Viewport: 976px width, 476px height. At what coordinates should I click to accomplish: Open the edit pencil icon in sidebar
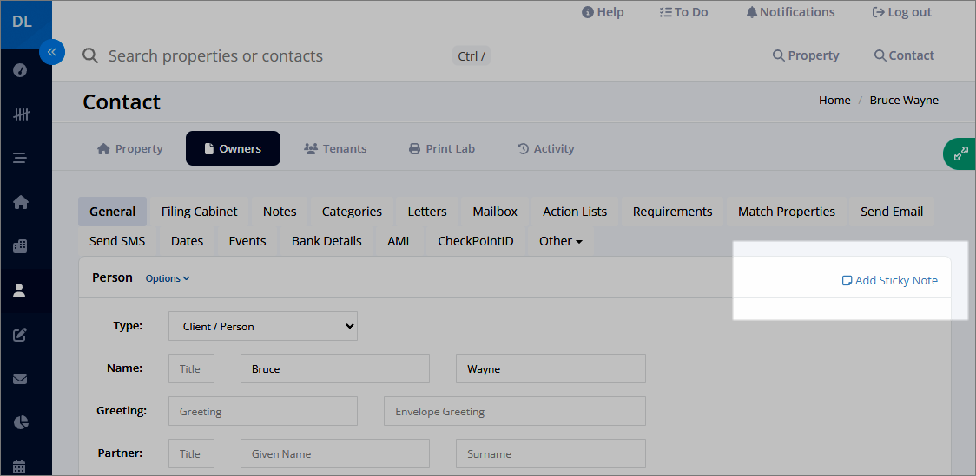[x=20, y=335]
